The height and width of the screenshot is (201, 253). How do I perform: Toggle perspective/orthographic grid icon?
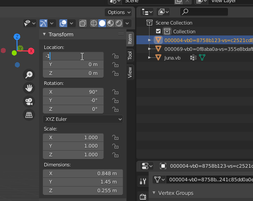(29, 115)
